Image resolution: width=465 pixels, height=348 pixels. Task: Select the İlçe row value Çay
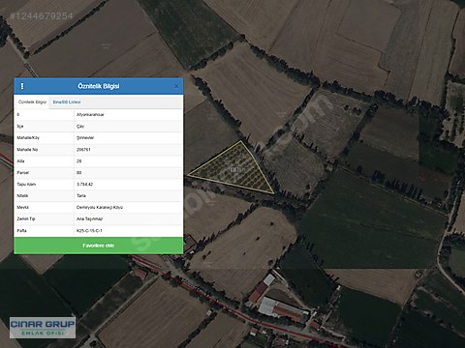point(80,127)
